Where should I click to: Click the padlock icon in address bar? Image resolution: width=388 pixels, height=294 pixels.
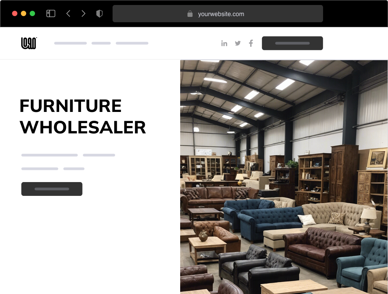[190, 13]
